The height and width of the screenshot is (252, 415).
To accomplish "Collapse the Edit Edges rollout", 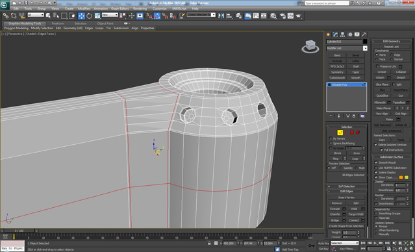I will coord(346,192).
